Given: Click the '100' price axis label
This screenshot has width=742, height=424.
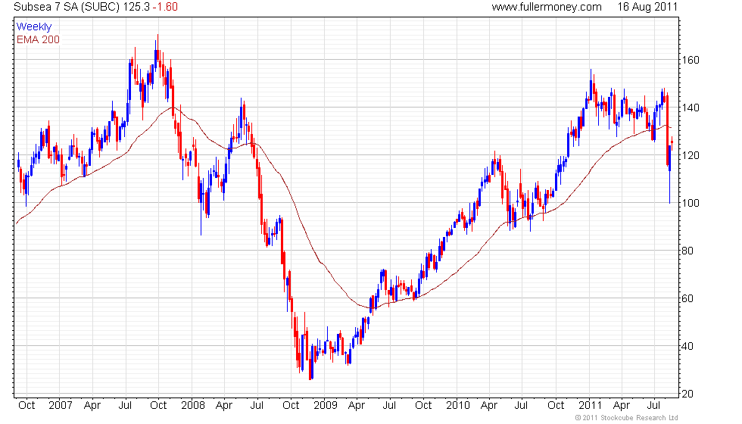Looking at the screenshot, I should coord(690,203).
